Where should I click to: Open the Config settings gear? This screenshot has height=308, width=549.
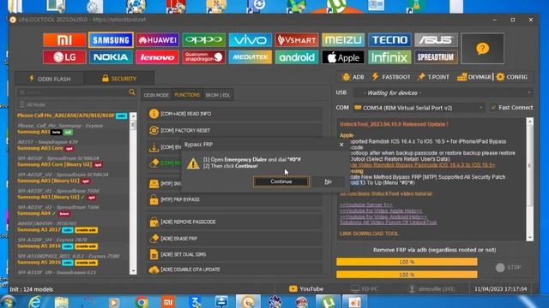pyautogui.click(x=511, y=77)
